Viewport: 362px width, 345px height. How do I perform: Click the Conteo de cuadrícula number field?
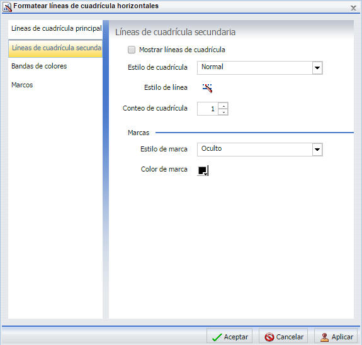(x=208, y=109)
